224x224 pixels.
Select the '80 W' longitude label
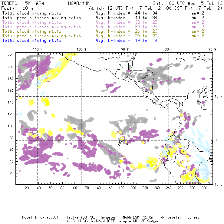(x=169, y=49)
